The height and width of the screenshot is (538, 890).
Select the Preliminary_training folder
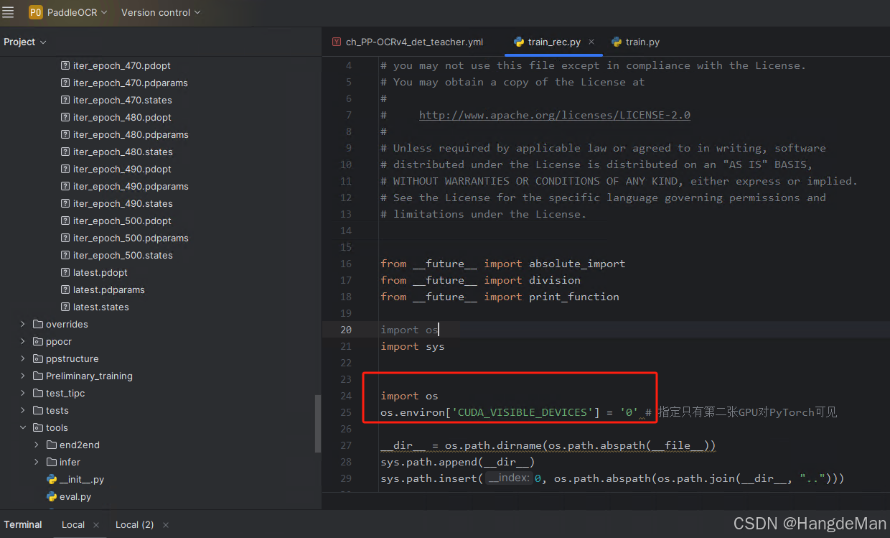88,376
